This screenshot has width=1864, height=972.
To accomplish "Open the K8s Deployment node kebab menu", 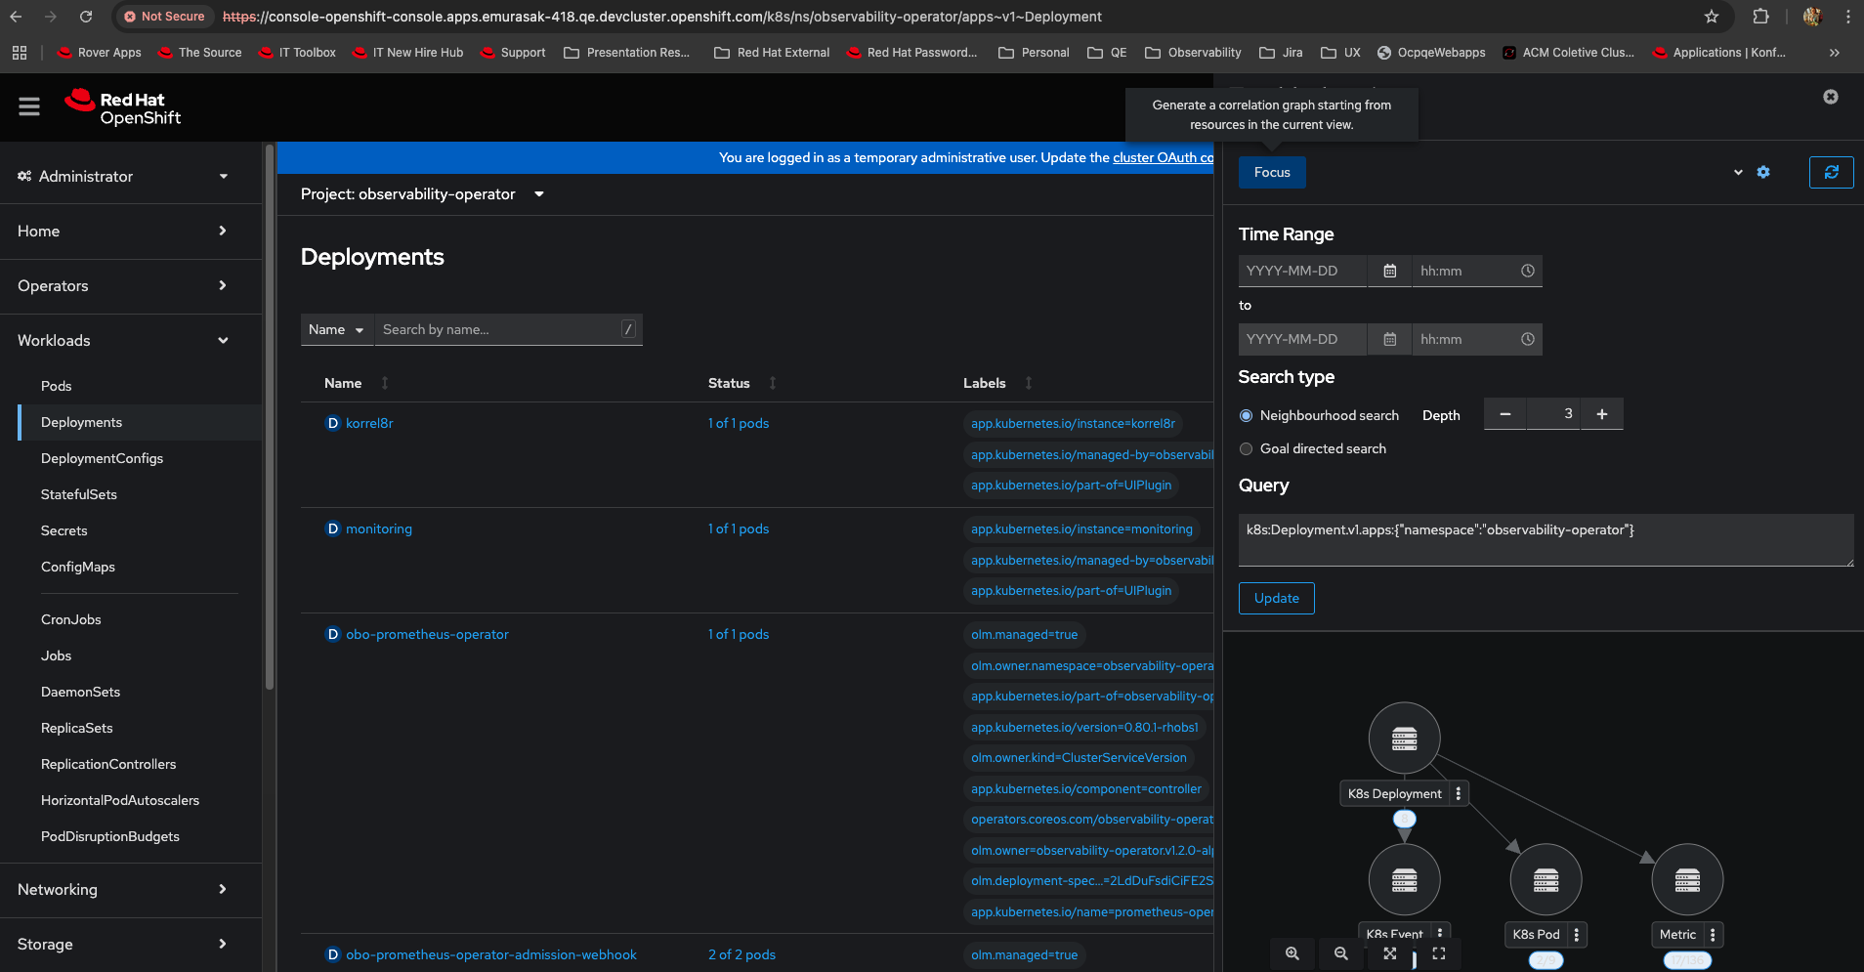I will [x=1459, y=794].
